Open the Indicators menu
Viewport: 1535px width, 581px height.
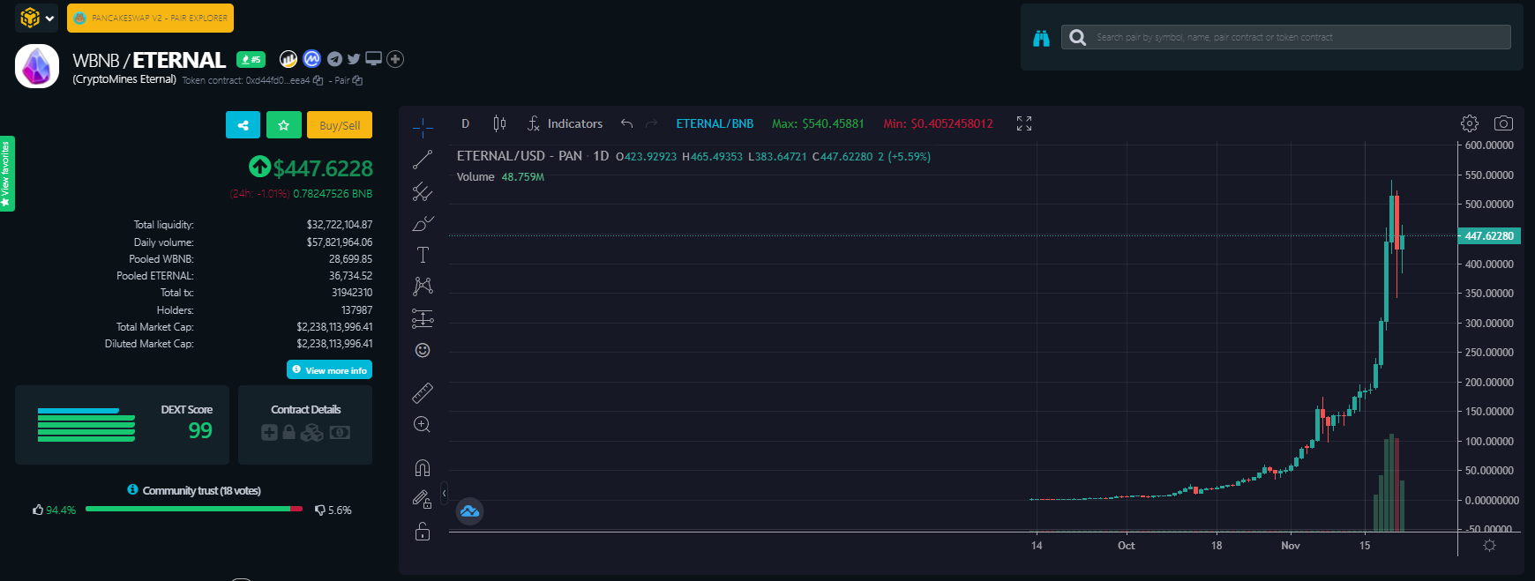(x=565, y=123)
